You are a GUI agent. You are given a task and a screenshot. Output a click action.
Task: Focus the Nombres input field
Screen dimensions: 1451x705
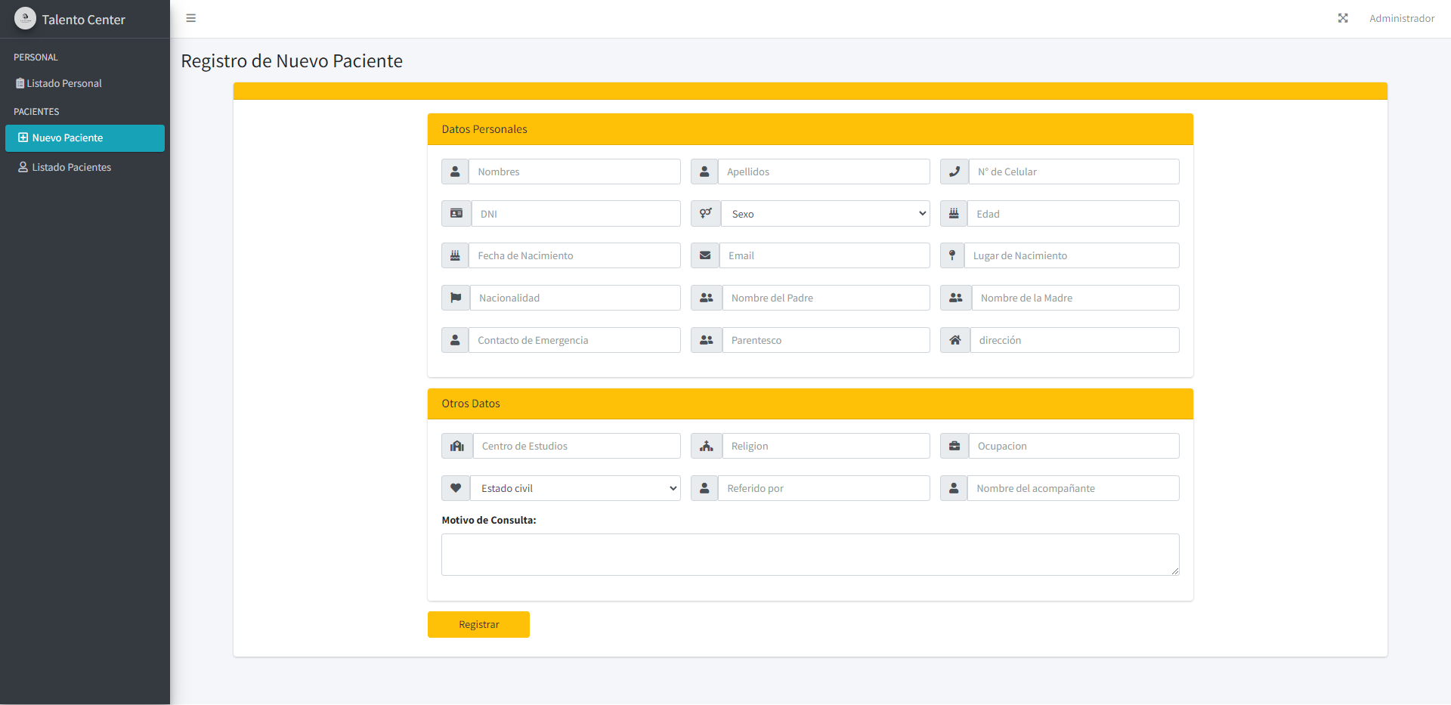[x=574, y=172]
